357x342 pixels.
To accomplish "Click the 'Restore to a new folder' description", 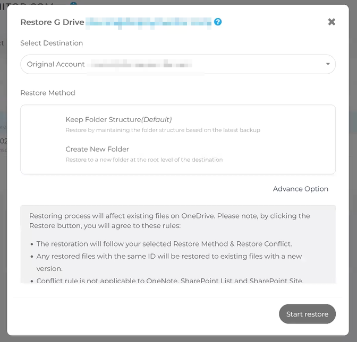I will [144, 160].
